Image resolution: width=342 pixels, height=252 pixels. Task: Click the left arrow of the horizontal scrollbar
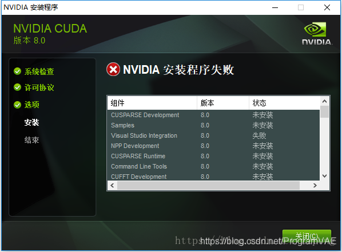click(x=112, y=186)
